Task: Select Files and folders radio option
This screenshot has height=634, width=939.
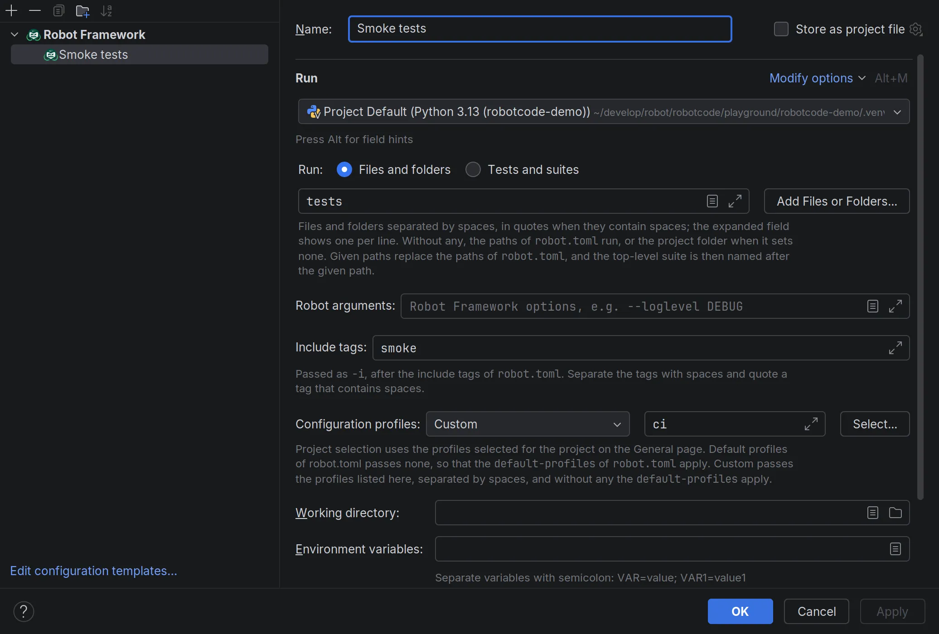Action: [x=344, y=169]
